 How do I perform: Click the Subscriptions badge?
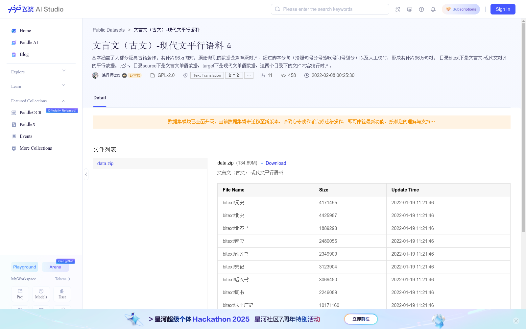pos(461,9)
